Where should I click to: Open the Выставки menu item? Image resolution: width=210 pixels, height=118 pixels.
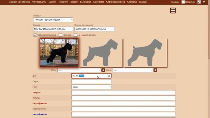click(85, 2)
